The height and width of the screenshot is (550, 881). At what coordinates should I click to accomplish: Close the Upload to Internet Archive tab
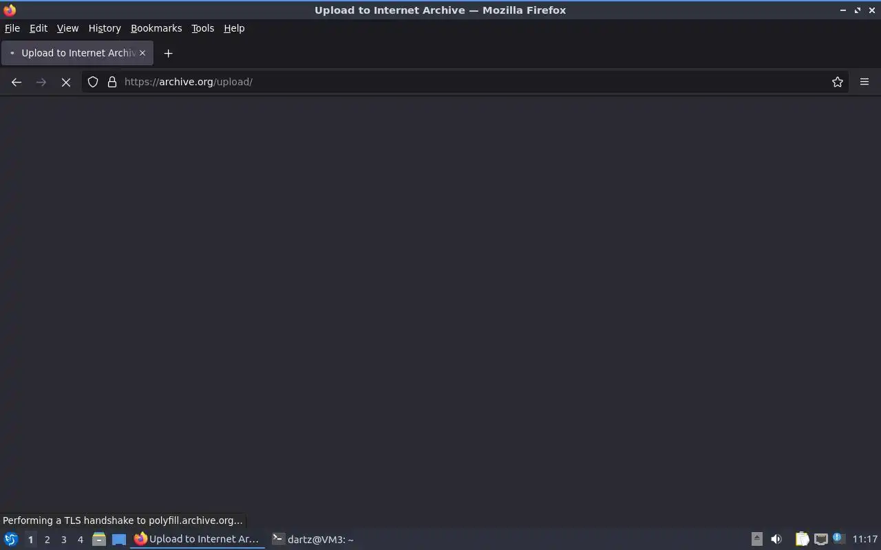click(142, 53)
